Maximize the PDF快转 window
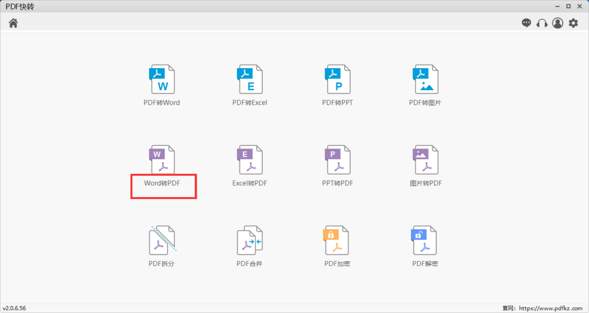589x313 pixels. [568, 6]
